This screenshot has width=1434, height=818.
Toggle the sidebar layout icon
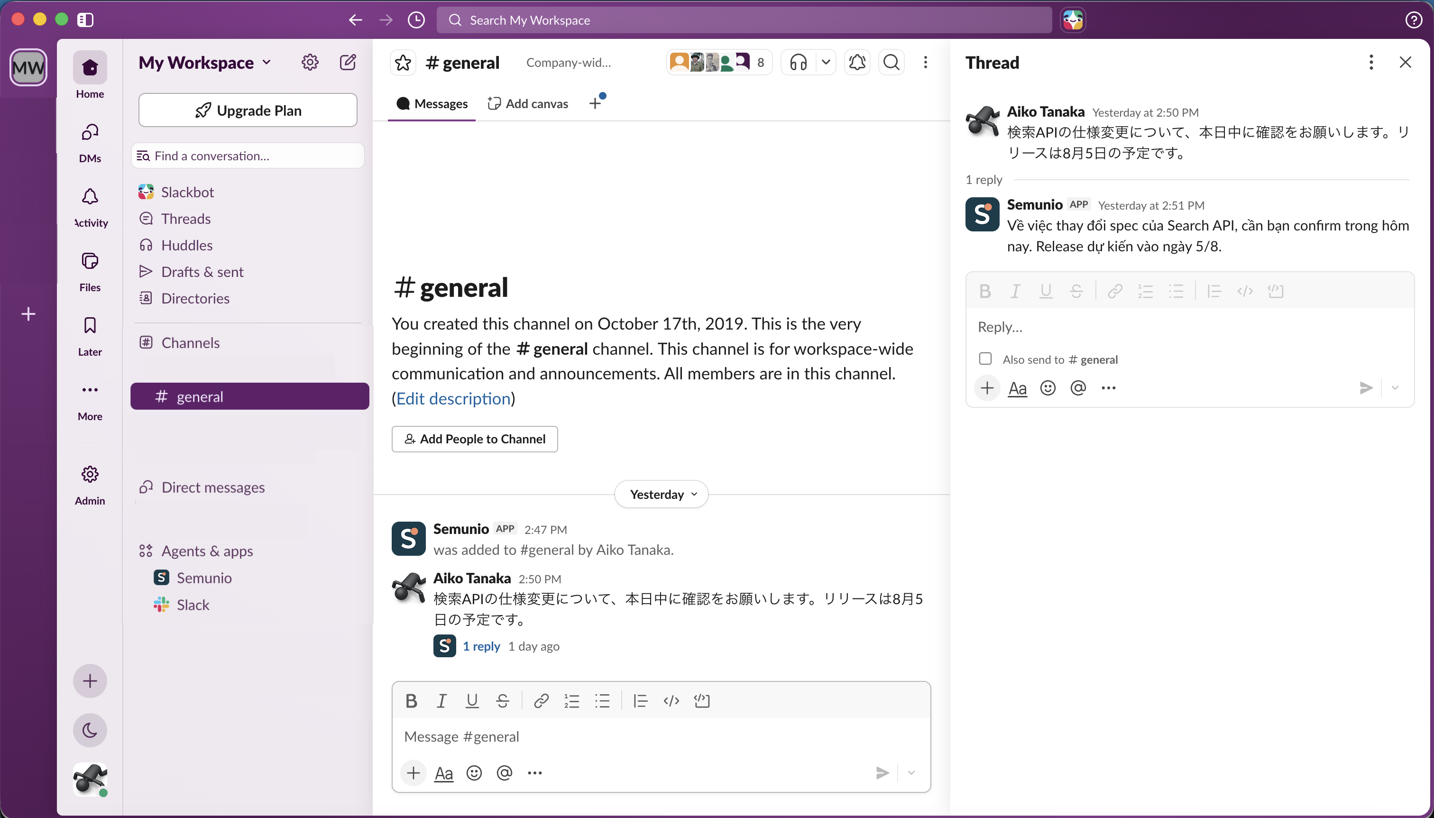coord(85,20)
